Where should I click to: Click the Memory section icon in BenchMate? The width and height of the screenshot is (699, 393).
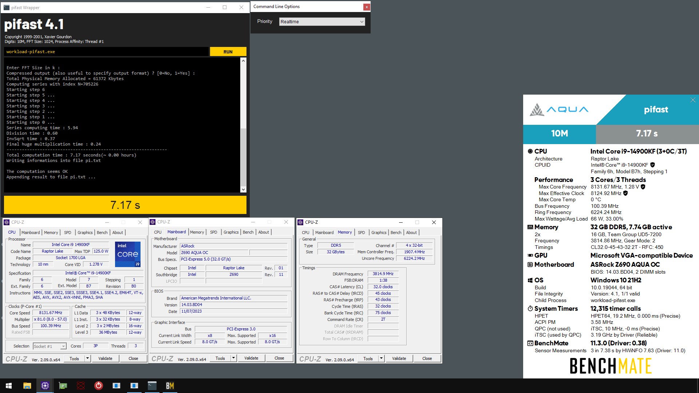pyautogui.click(x=530, y=227)
